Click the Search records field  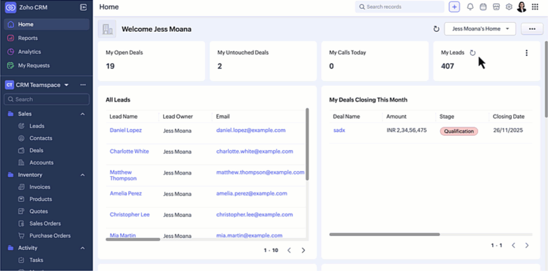(x=400, y=7)
